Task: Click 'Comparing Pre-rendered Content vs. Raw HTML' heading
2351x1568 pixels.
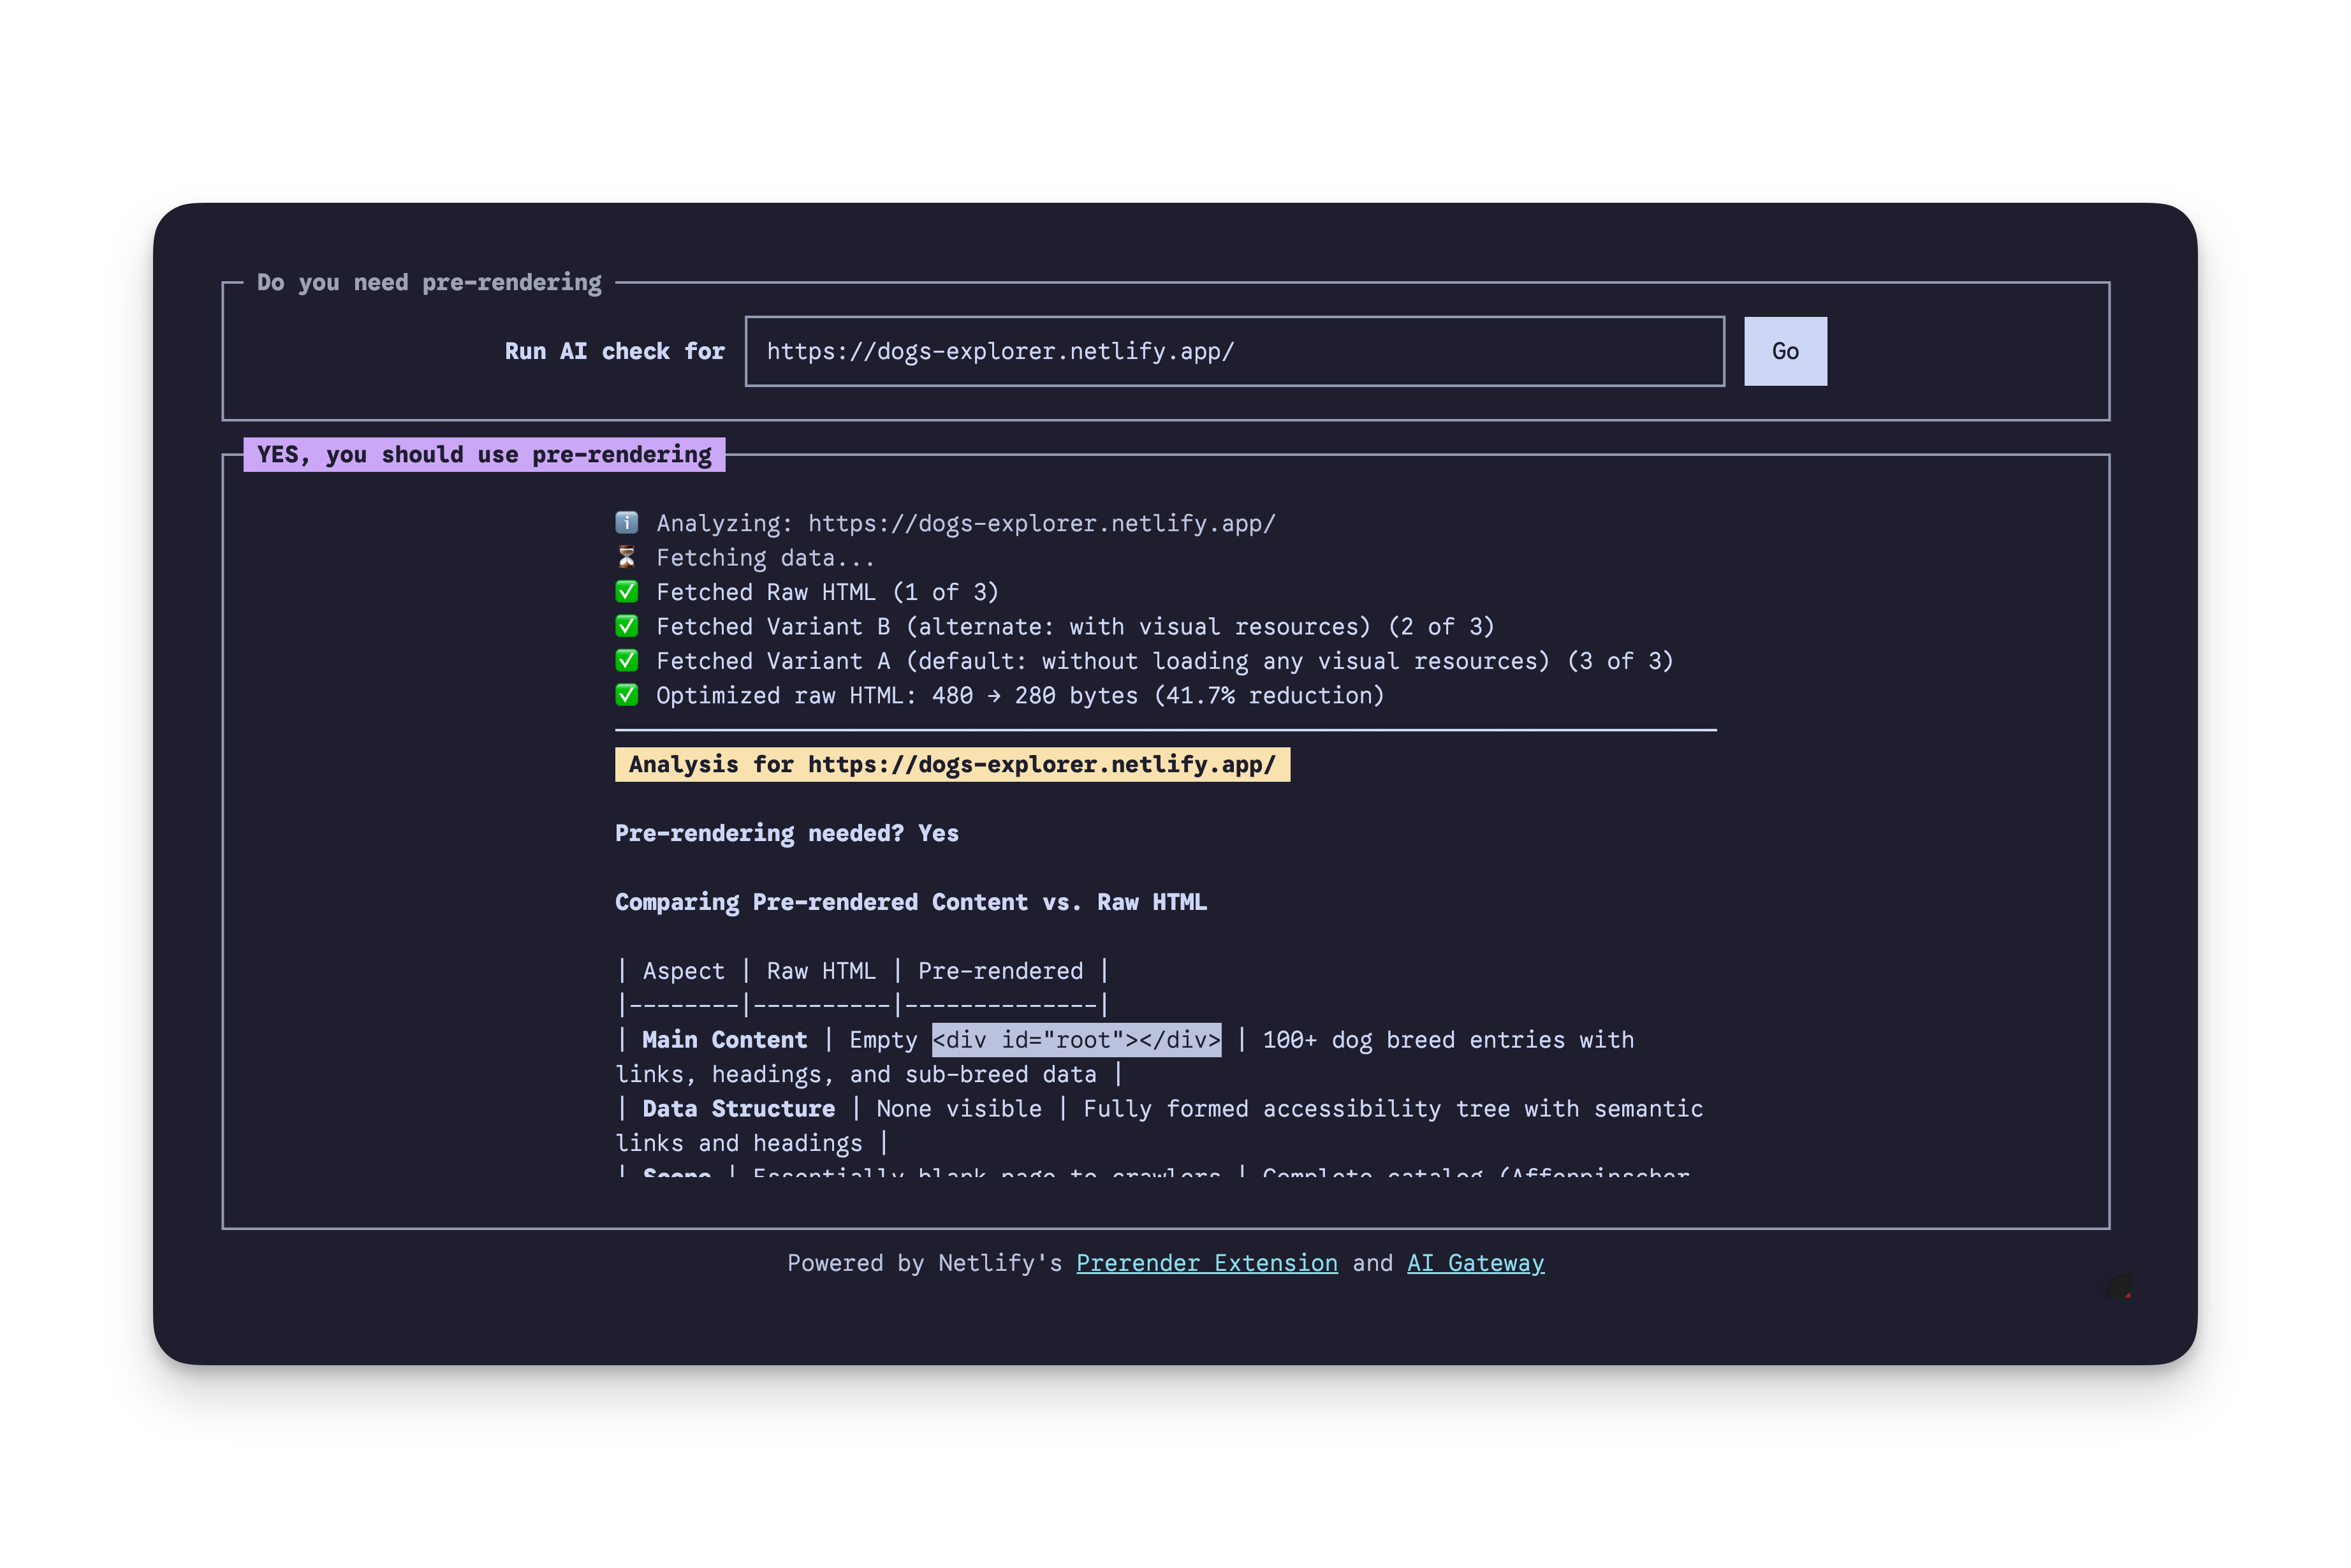Action: (910, 902)
